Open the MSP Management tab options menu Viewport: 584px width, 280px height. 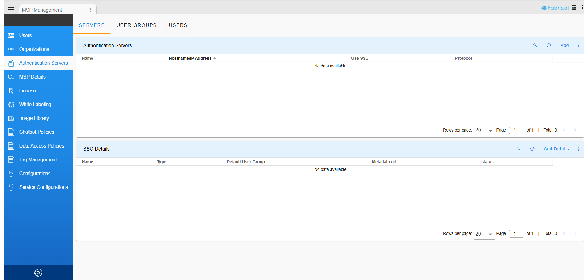pos(90,10)
